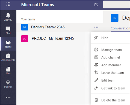Open Chat in the sidebar
The image size is (130, 105).
(8, 30)
